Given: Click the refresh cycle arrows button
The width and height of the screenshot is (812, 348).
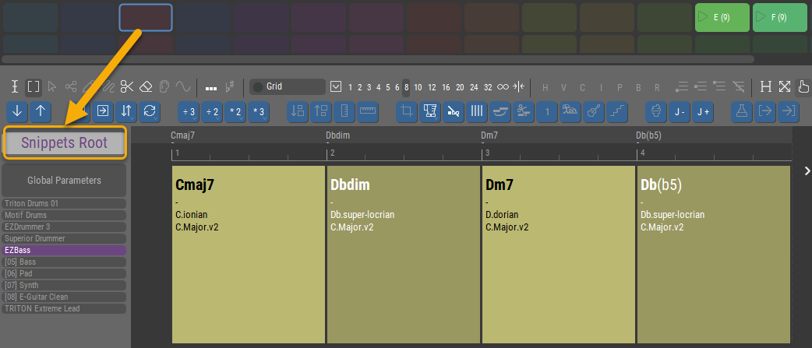Looking at the screenshot, I should click(x=151, y=111).
